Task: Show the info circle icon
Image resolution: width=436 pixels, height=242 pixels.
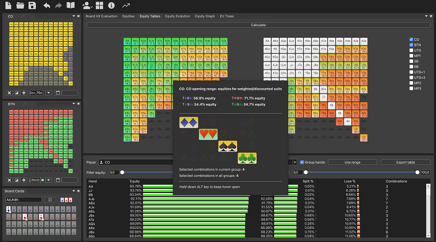Action: click(111, 5)
